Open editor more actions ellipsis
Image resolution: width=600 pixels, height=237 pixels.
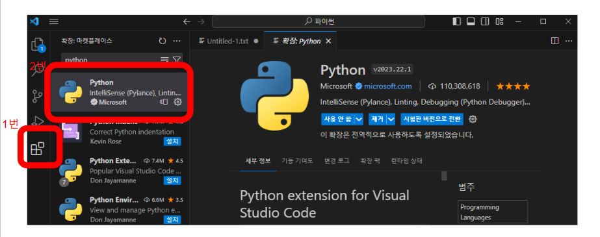click(x=569, y=41)
